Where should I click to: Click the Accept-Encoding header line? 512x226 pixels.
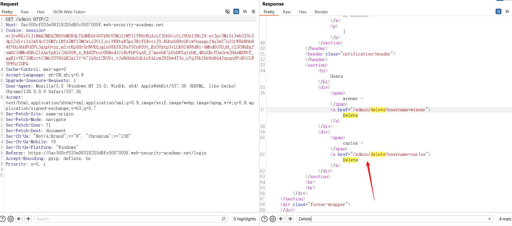point(48,159)
